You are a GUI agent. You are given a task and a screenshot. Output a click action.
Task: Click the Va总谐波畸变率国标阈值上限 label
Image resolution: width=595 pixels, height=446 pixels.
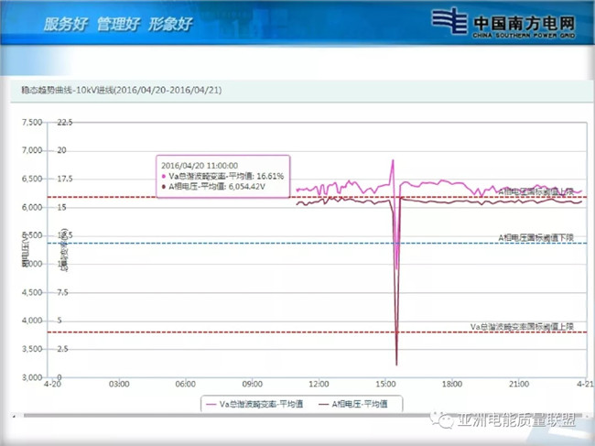coord(522,326)
